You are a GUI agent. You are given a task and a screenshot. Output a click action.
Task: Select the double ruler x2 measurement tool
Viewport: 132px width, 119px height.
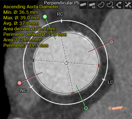pyautogui.click(x=92, y=5)
